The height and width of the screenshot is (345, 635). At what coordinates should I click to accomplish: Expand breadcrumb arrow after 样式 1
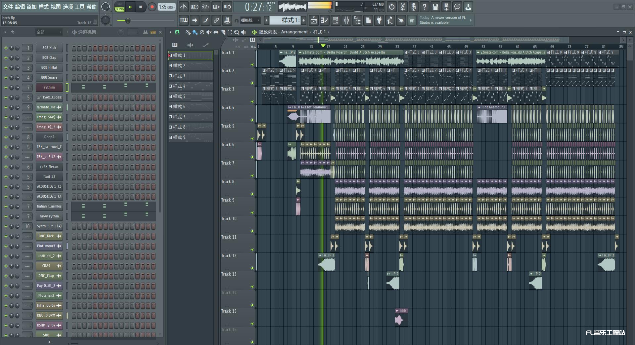[x=328, y=32]
